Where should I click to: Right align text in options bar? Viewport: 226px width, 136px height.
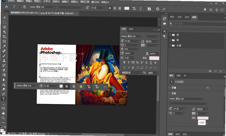pos(119,8)
